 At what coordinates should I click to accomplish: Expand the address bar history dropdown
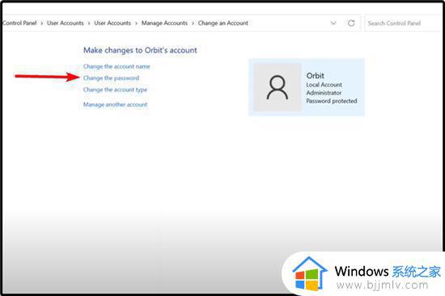coord(333,23)
